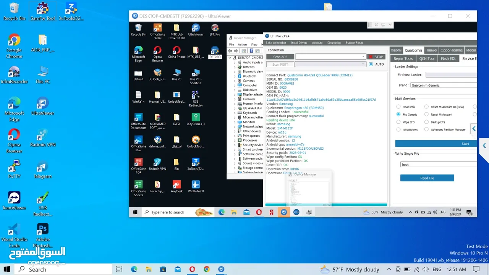Open the remote Windows Start button
This screenshot has height=275, width=489.
point(135,212)
